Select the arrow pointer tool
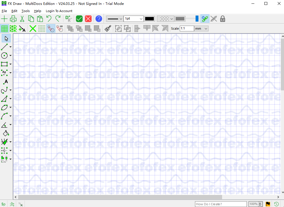The image size is (284, 207). click(6, 38)
